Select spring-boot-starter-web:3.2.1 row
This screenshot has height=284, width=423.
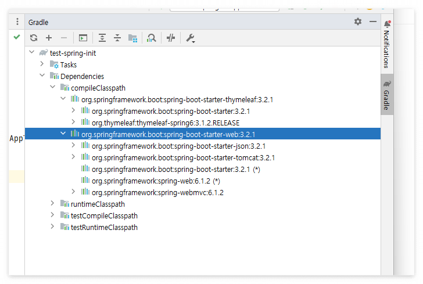(x=203, y=134)
